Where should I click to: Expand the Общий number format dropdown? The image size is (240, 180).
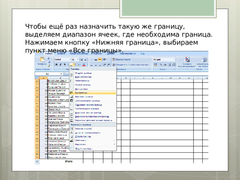[164, 59]
